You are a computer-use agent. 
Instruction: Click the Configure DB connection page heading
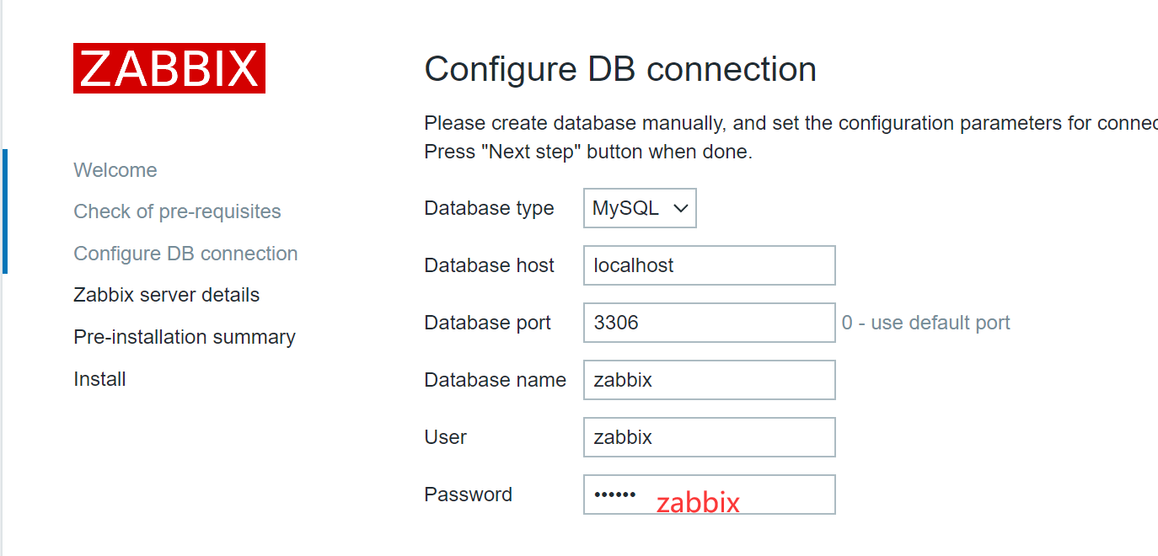[x=620, y=69]
